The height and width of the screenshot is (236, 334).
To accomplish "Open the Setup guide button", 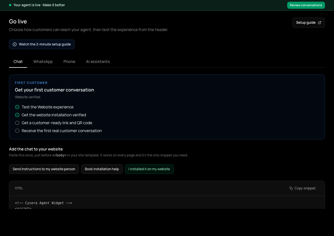I will [308, 23].
